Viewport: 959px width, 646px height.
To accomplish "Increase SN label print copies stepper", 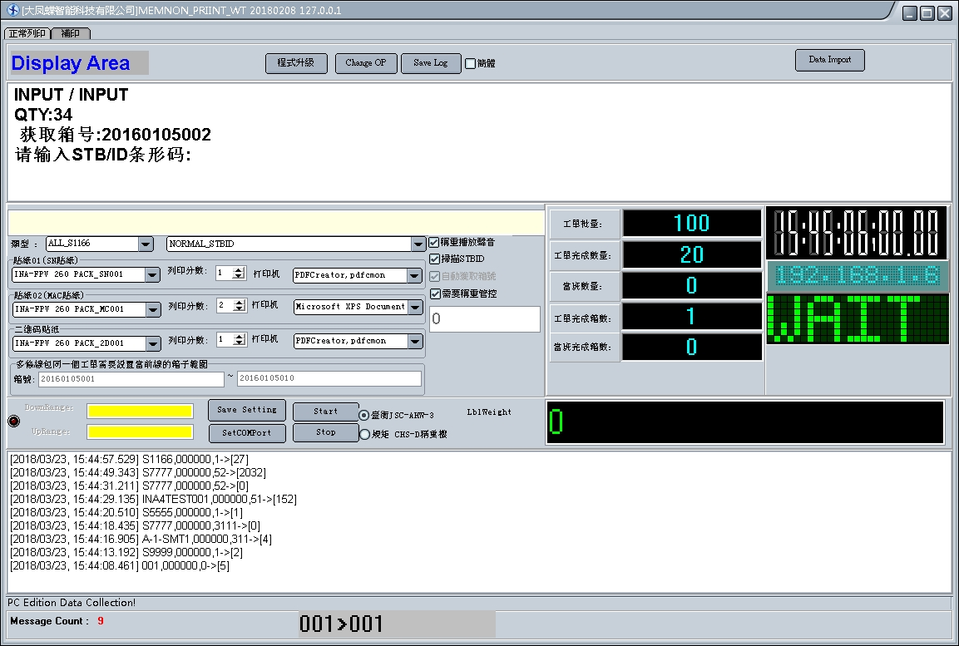I will click(x=240, y=269).
